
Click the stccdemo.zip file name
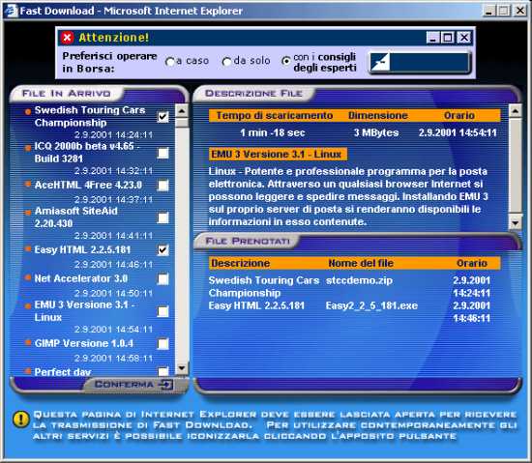pyautogui.click(x=359, y=280)
